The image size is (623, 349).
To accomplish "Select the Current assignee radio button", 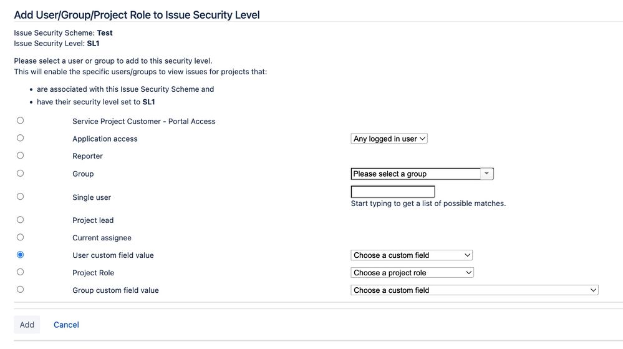I will pos(21,237).
